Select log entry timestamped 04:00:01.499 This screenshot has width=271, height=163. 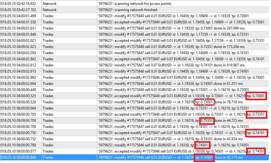(x=134, y=16)
